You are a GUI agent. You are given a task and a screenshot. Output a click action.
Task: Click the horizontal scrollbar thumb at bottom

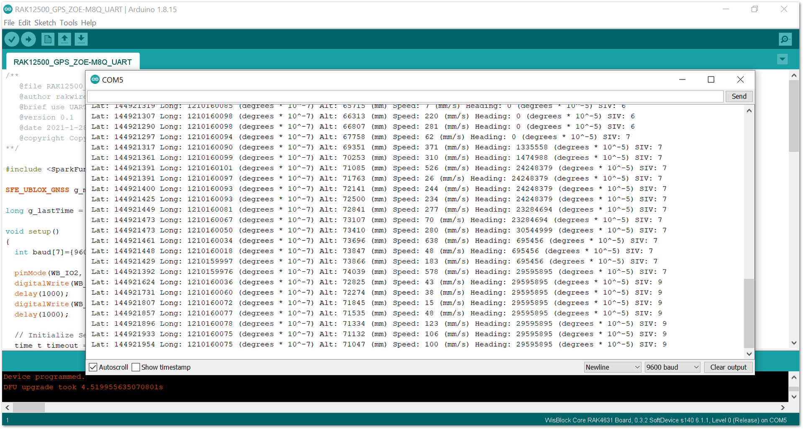click(29, 407)
